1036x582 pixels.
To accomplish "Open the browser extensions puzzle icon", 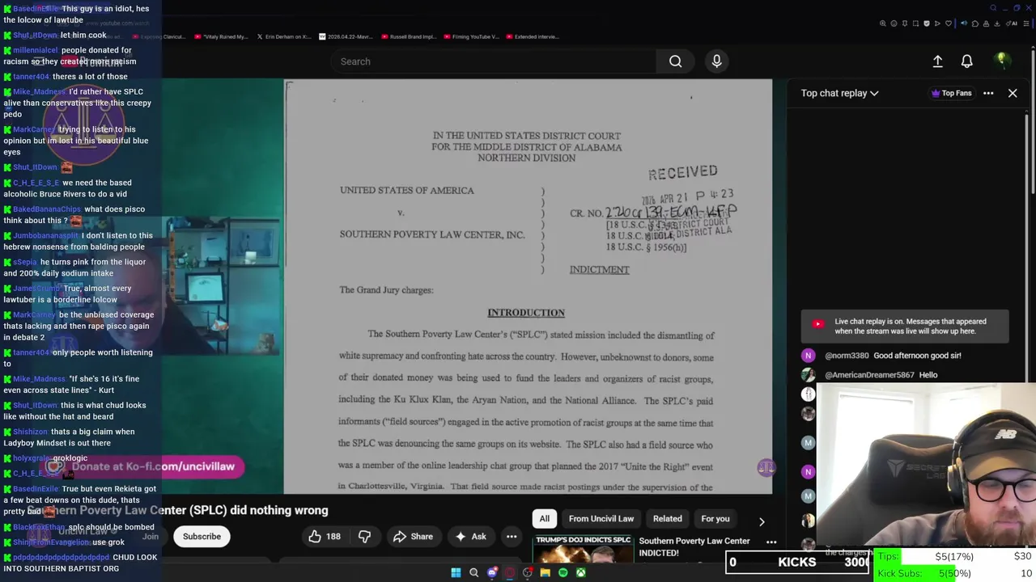I will pyautogui.click(x=975, y=23).
